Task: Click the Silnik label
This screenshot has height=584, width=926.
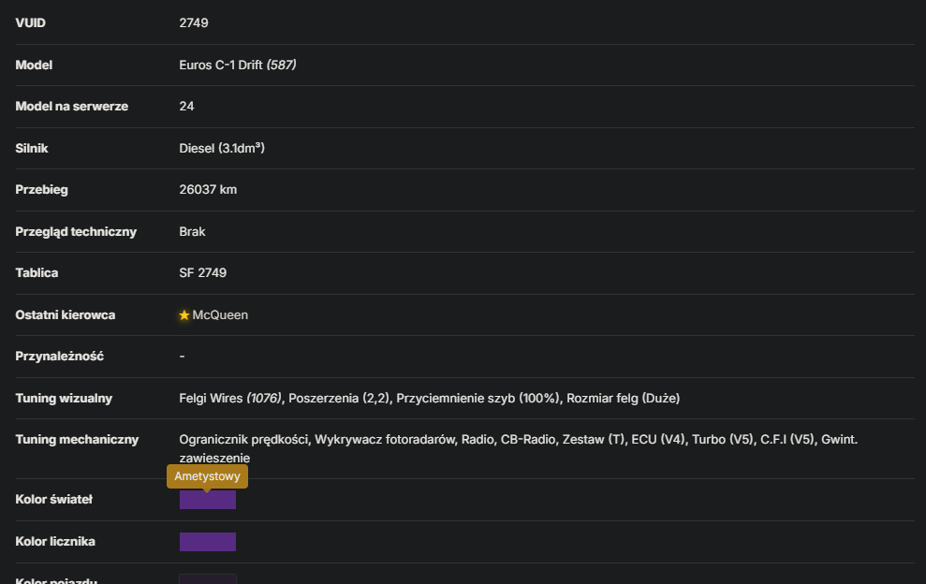Action: tap(31, 148)
